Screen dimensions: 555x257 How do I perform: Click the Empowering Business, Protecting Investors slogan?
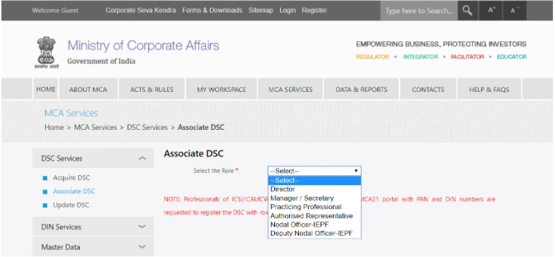click(441, 44)
